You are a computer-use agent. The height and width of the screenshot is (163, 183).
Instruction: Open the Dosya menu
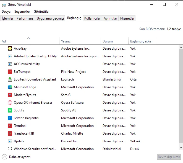[x=6, y=12]
